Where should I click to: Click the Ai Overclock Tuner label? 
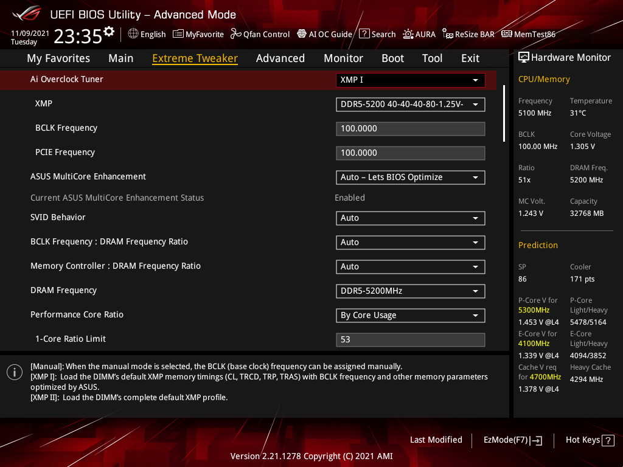coord(67,80)
